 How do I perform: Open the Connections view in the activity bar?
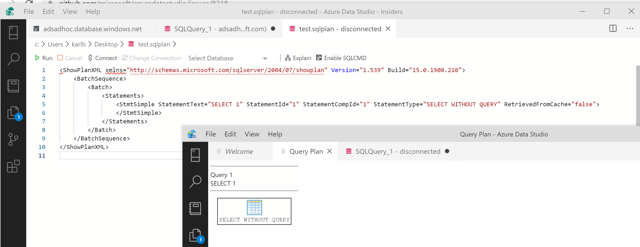13,32
